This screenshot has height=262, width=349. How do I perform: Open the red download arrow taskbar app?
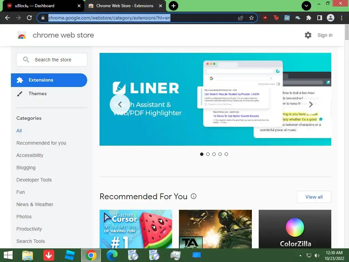(49, 255)
